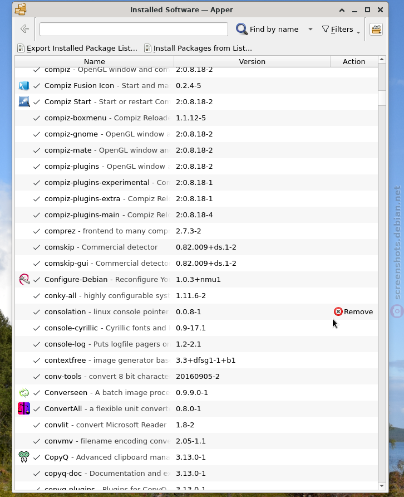
Task: Click the back arrow button
Action: point(24,29)
